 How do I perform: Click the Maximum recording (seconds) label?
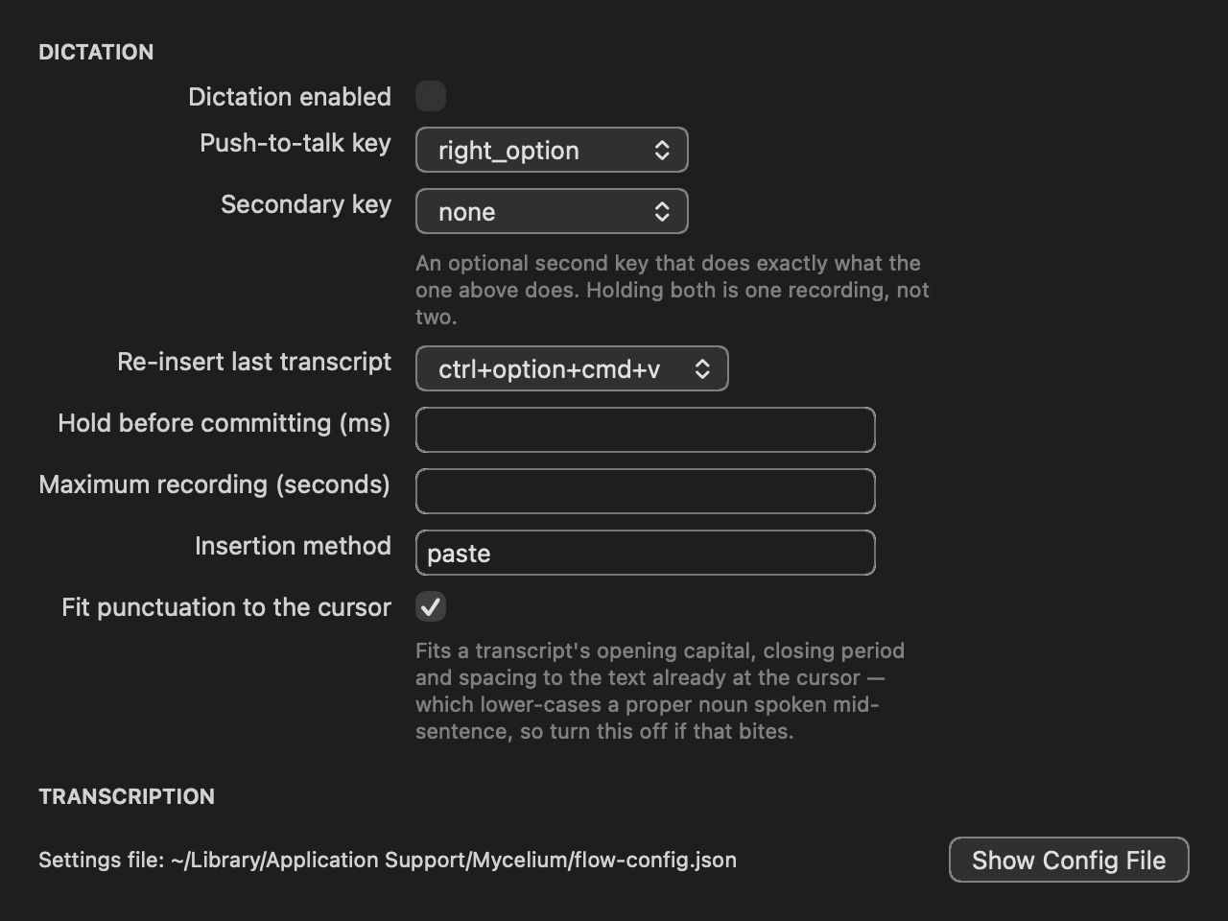[215, 484]
